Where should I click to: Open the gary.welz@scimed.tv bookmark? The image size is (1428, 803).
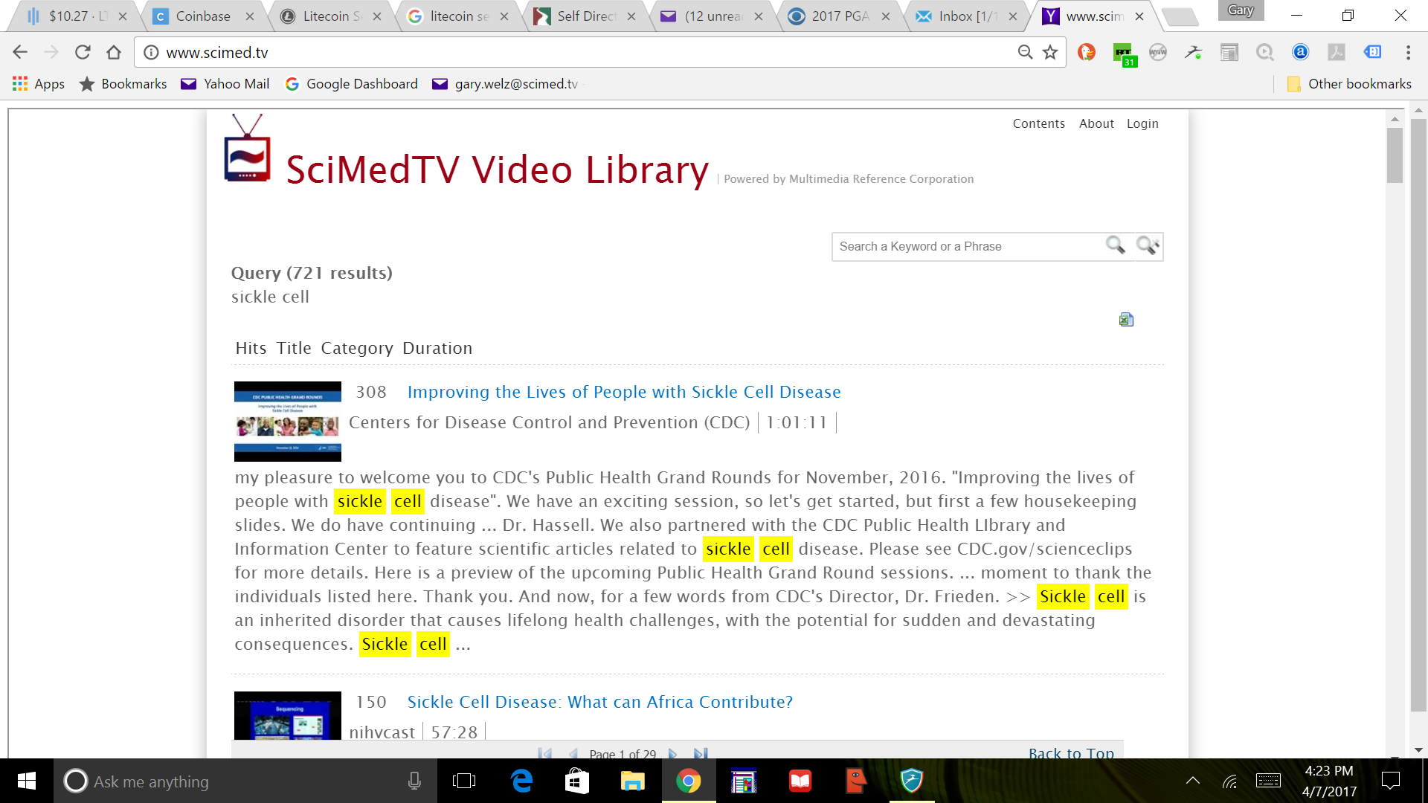coord(506,83)
